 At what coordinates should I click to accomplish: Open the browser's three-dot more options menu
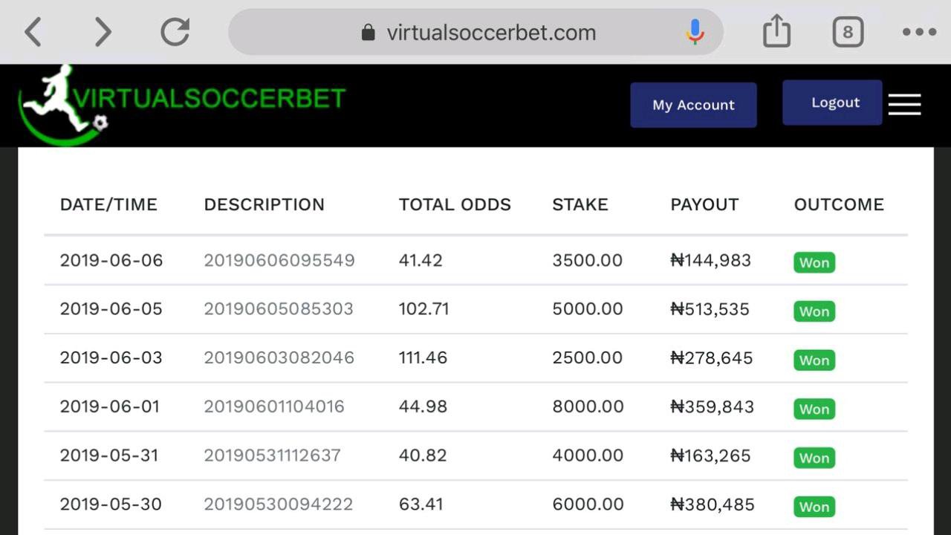pyautogui.click(x=918, y=31)
